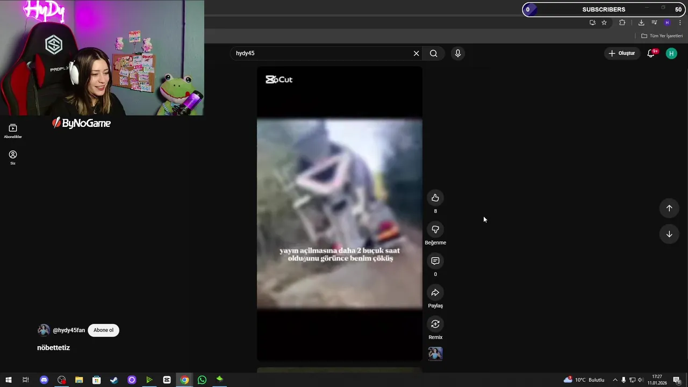Open Chrome downloads

(641, 23)
